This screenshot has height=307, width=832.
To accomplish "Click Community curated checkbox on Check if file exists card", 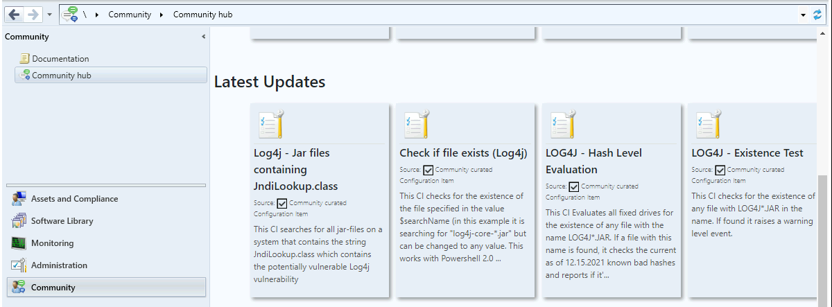I will click(x=428, y=170).
